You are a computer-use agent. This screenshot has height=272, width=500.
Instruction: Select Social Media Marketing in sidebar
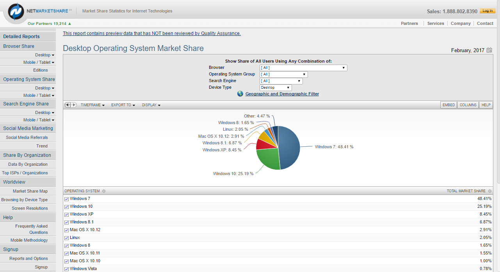[x=28, y=128]
